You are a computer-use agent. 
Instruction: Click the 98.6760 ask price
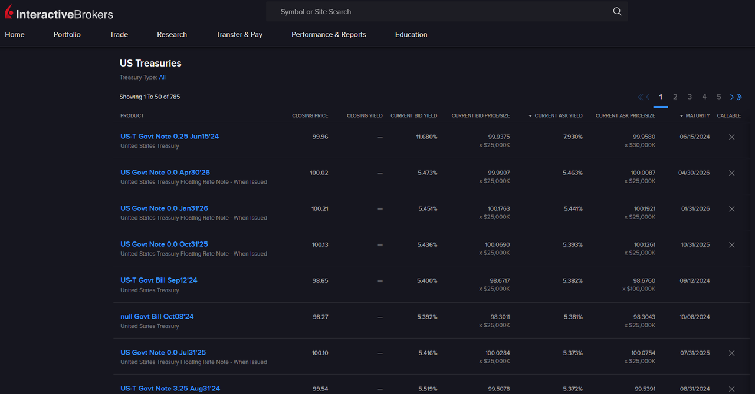(x=644, y=281)
